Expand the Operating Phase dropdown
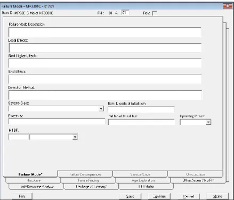Screen dimensions: 234x200 (208, 122)
